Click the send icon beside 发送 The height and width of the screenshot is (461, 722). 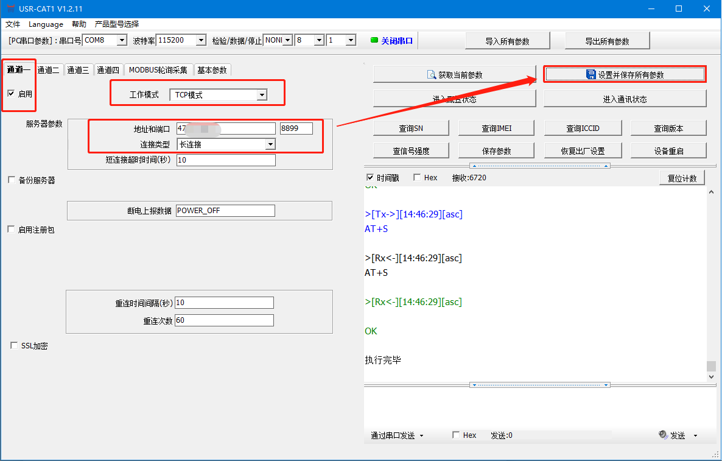663,435
